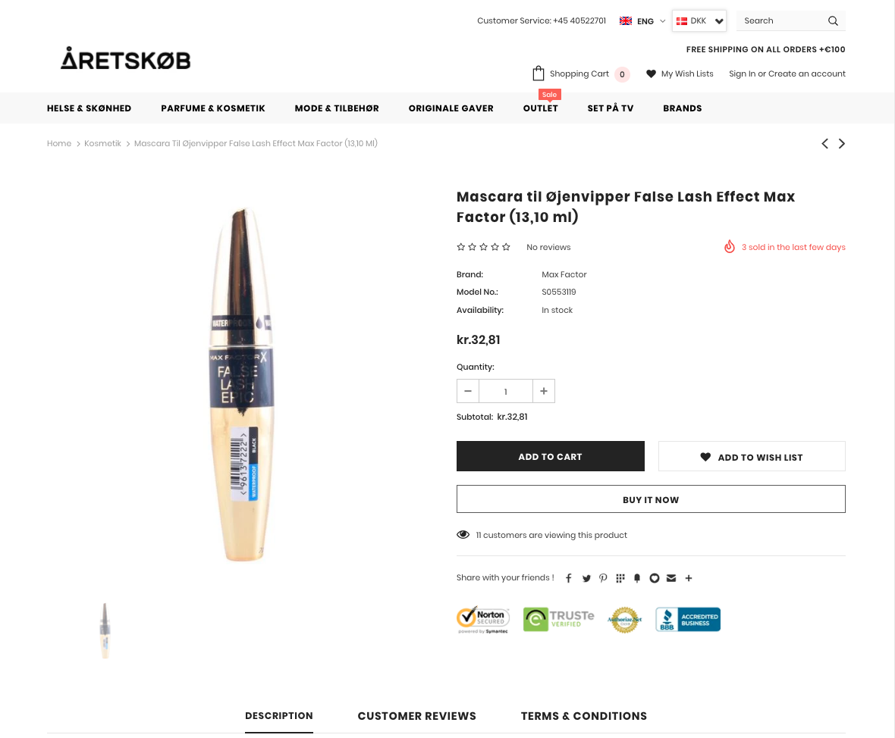Click the search magnifier icon
Viewport: 895px width, 738px height.
[833, 20]
